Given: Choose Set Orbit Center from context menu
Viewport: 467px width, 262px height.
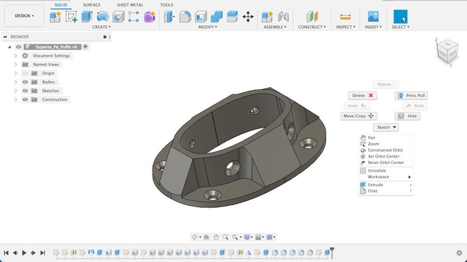Looking at the screenshot, I should tap(383, 156).
